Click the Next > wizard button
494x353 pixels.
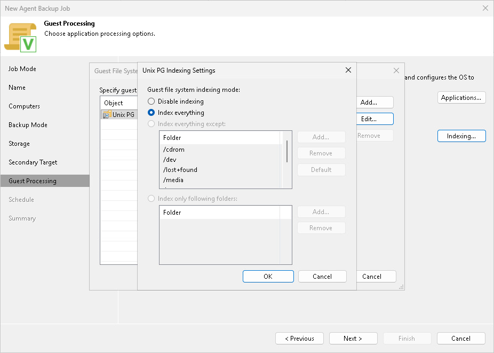353,339
